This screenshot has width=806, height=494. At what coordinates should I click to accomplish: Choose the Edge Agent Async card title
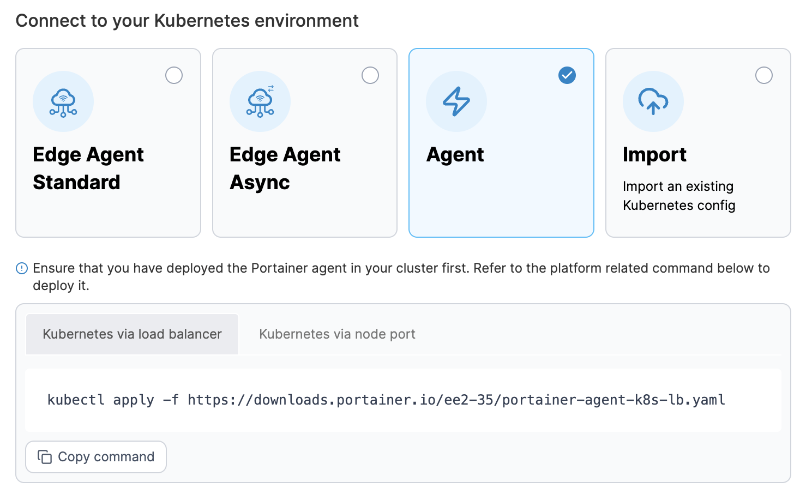point(285,168)
